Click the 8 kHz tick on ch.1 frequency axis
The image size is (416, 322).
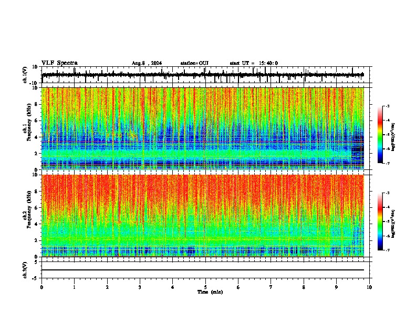(x=36, y=104)
